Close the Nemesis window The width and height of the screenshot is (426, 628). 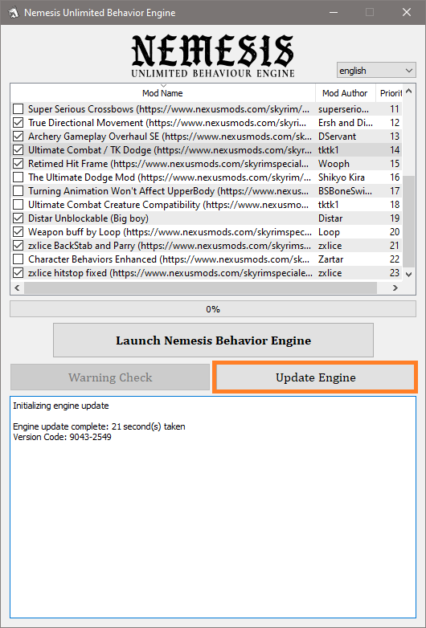[407, 12]
